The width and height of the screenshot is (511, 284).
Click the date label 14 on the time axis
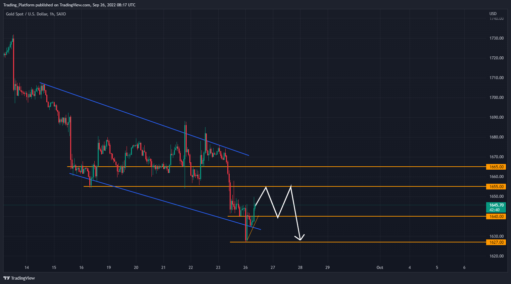tap(27, 268)
